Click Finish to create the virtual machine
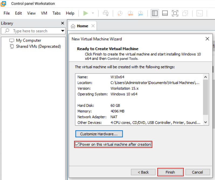The height and width of the screenshot is (180, 215). [170, 172]
